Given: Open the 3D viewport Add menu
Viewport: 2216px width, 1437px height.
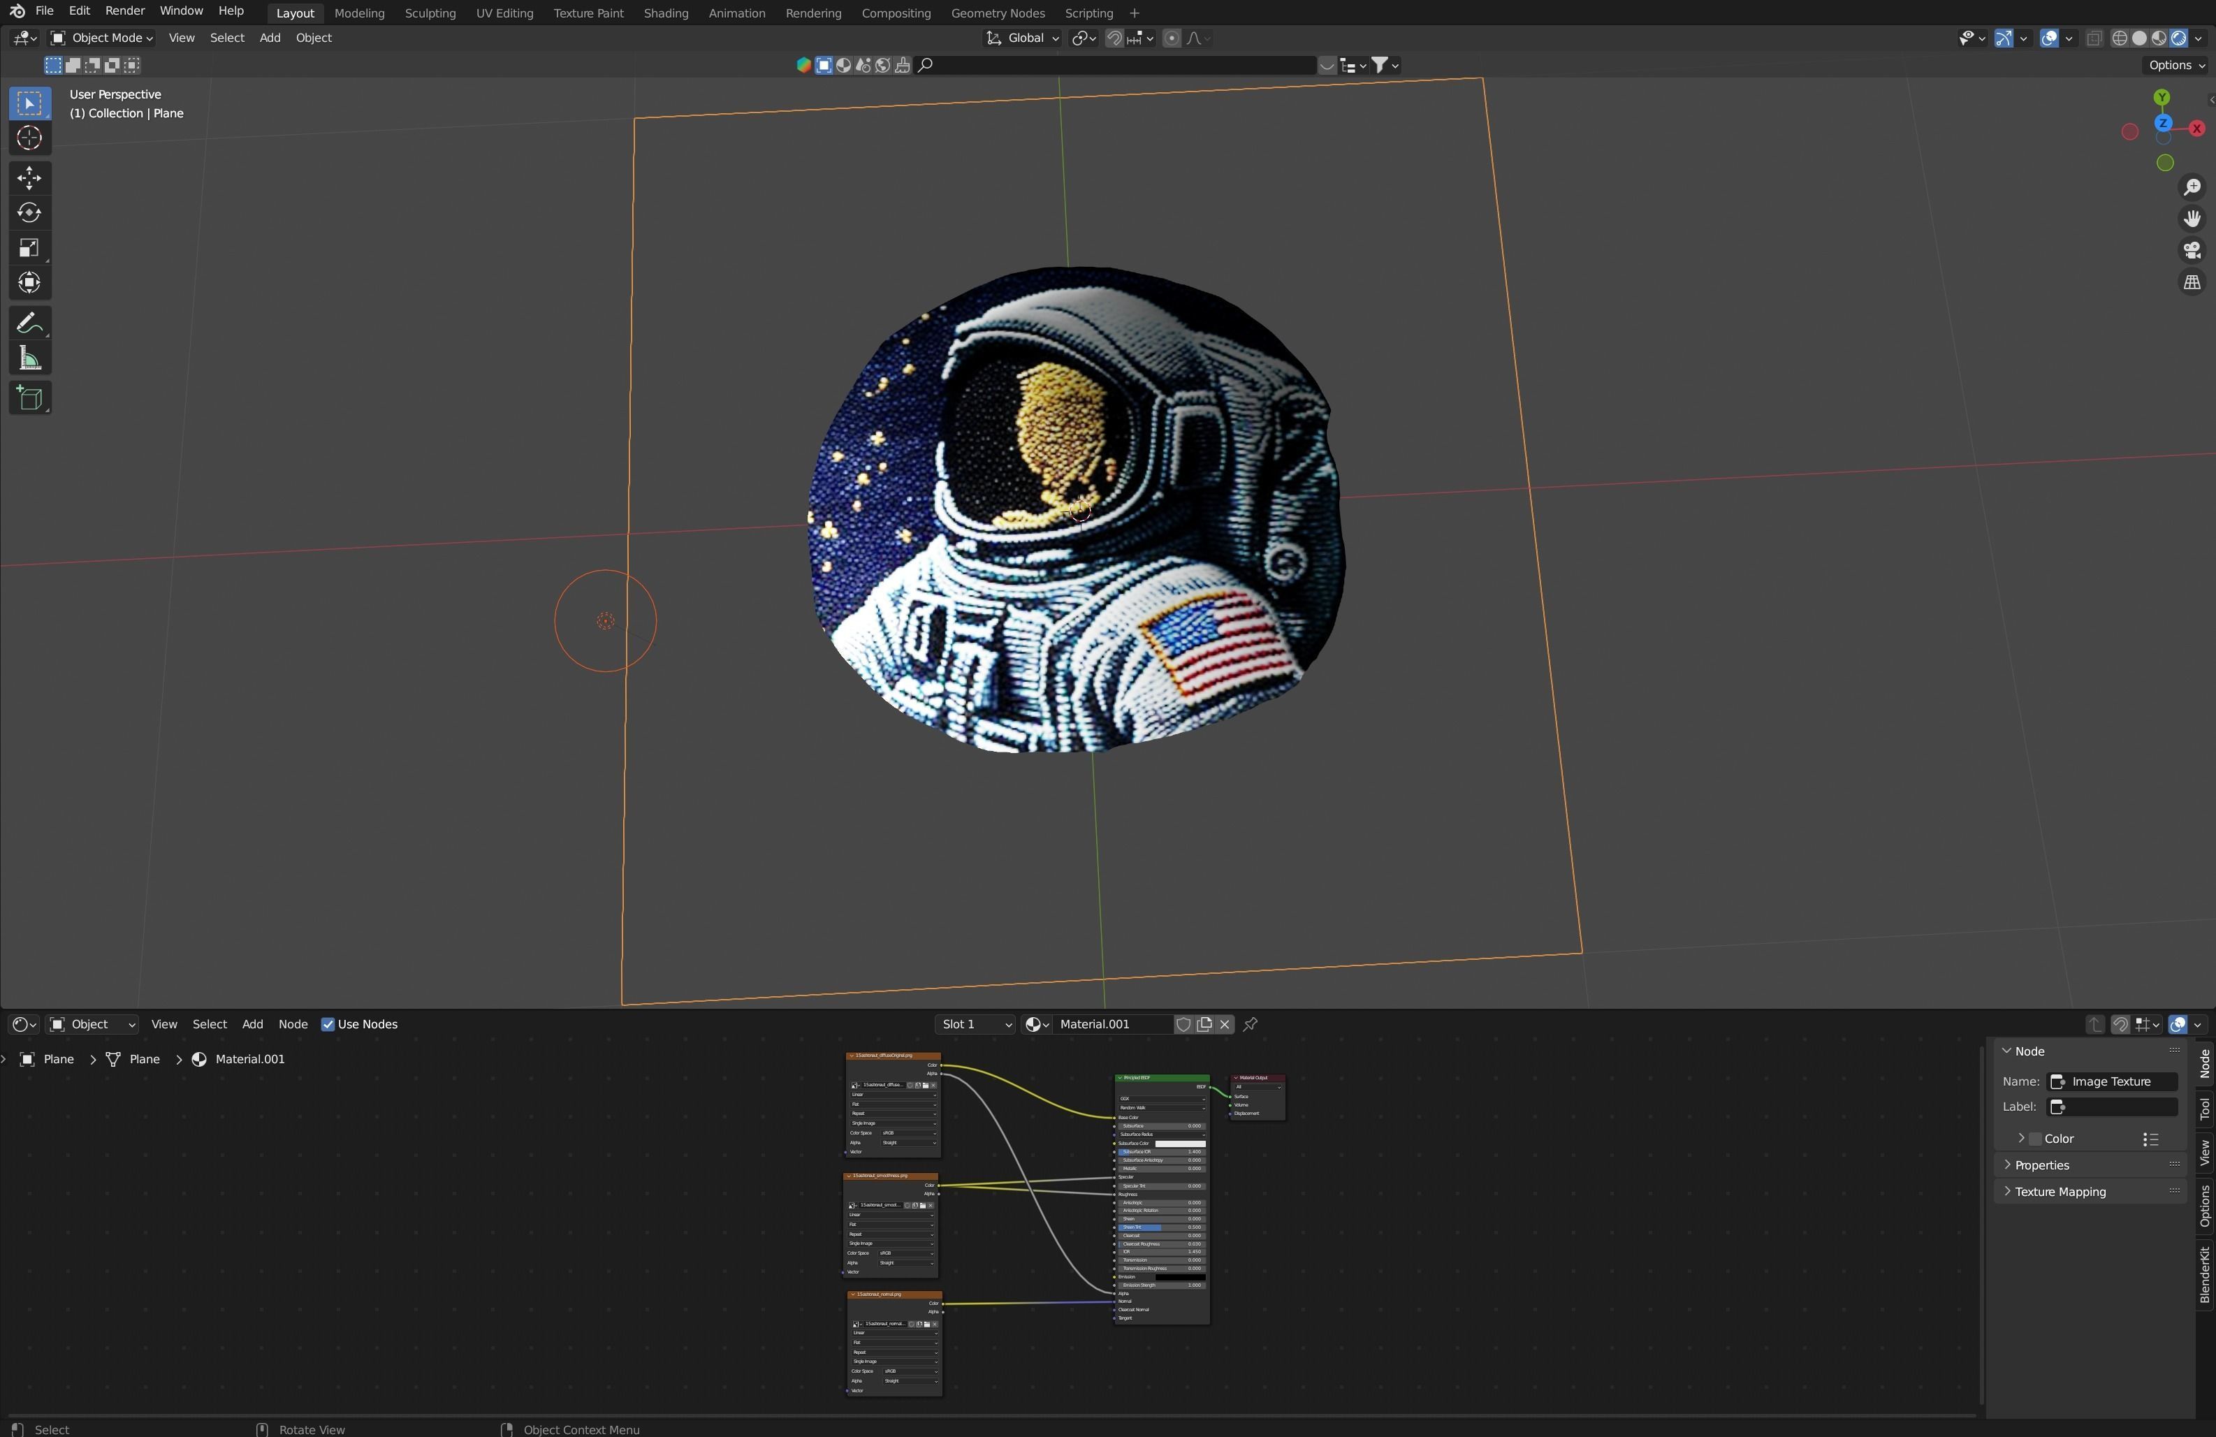Looking at the screenshot, I should (270, 38).
